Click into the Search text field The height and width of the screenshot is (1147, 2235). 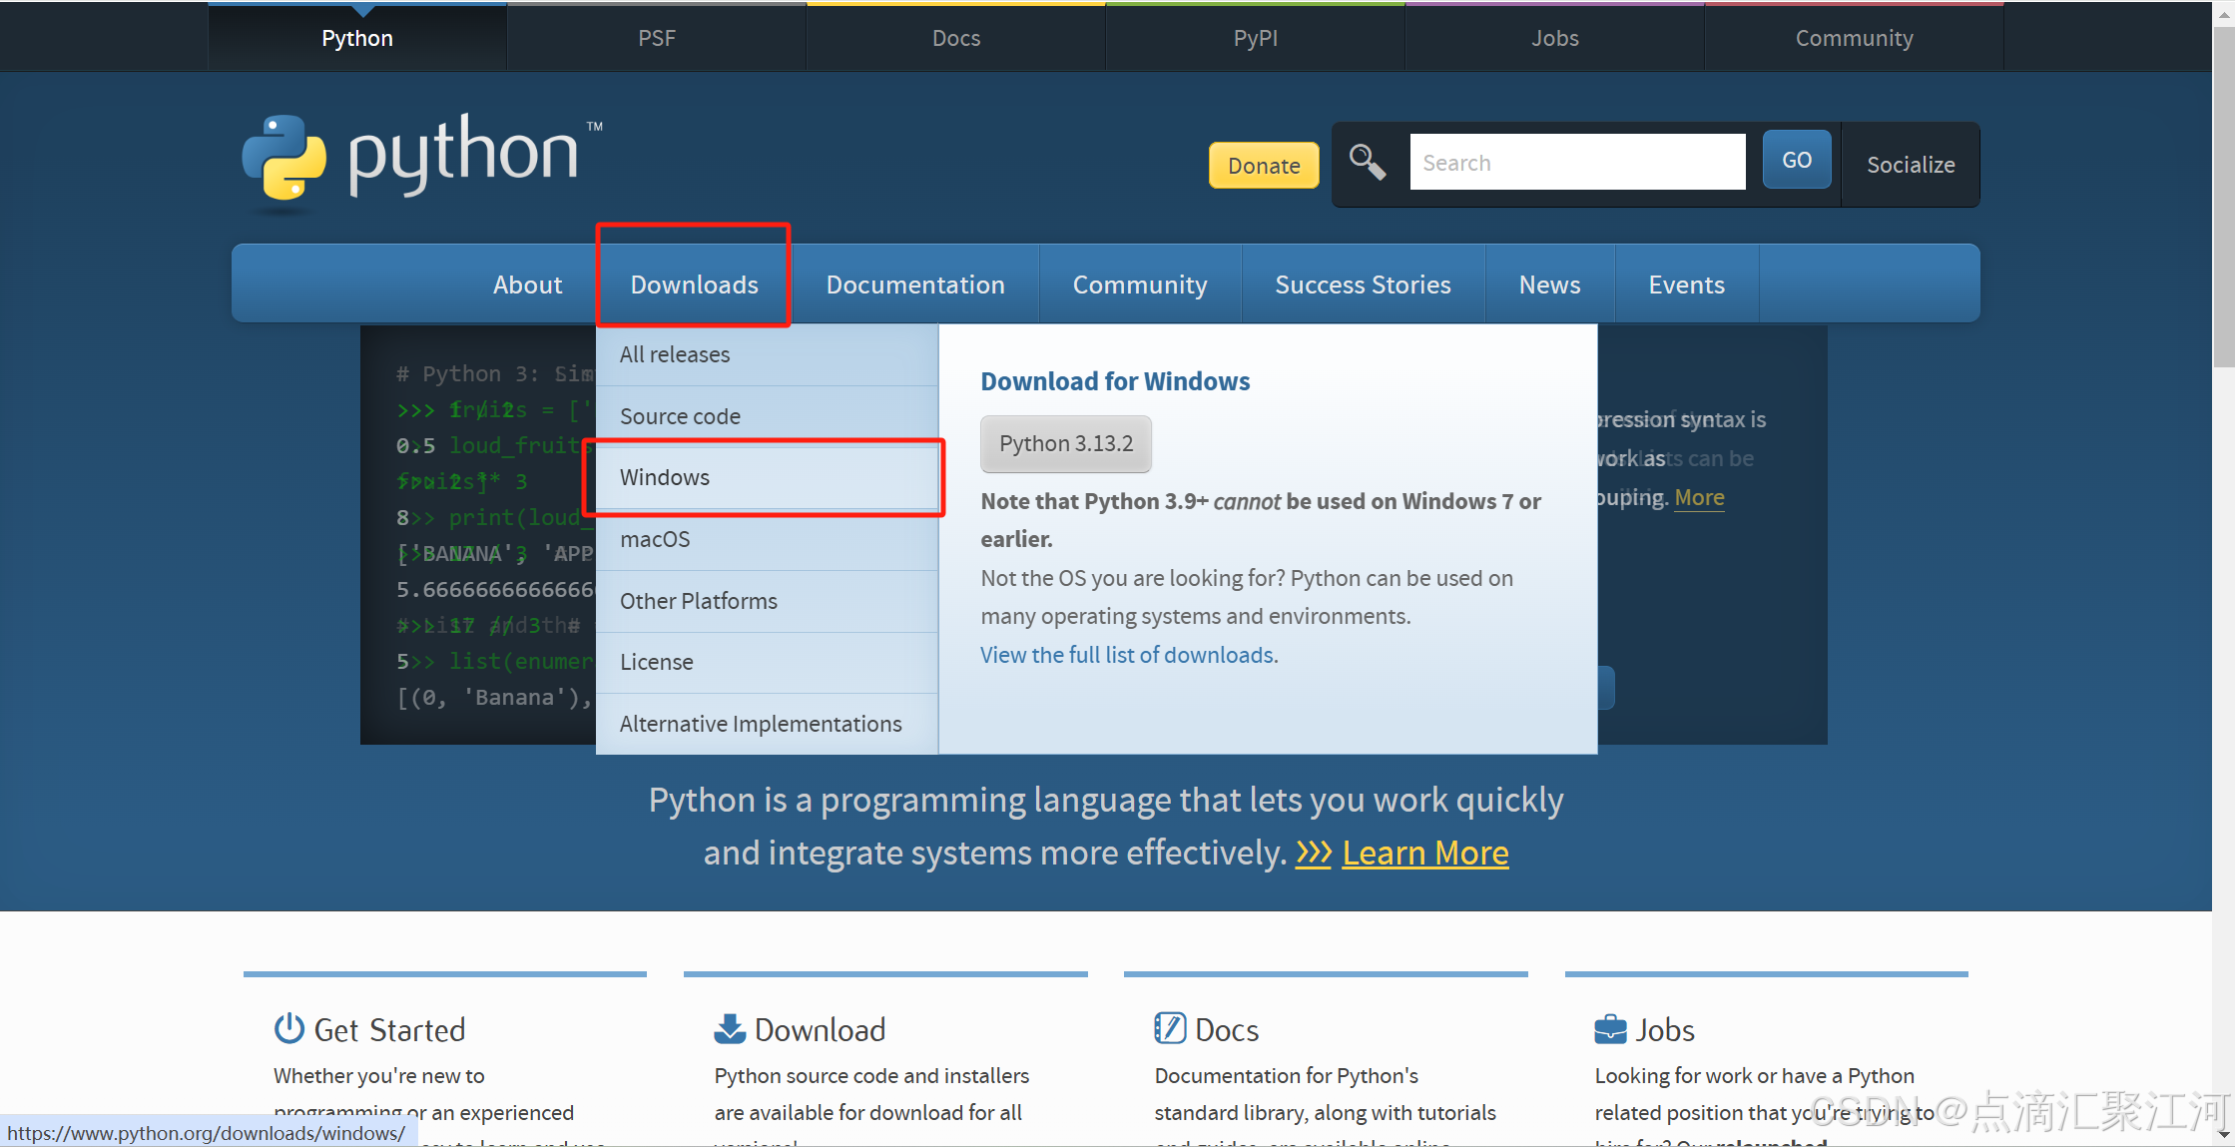point(1576,163)
